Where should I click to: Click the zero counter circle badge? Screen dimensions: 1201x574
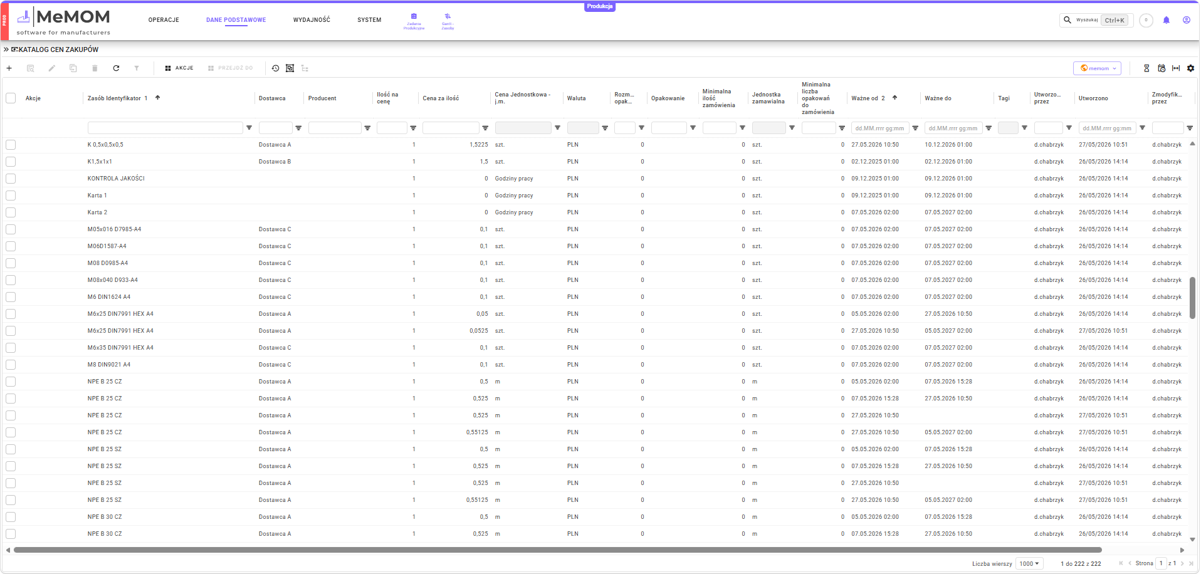coord(1146,20)
